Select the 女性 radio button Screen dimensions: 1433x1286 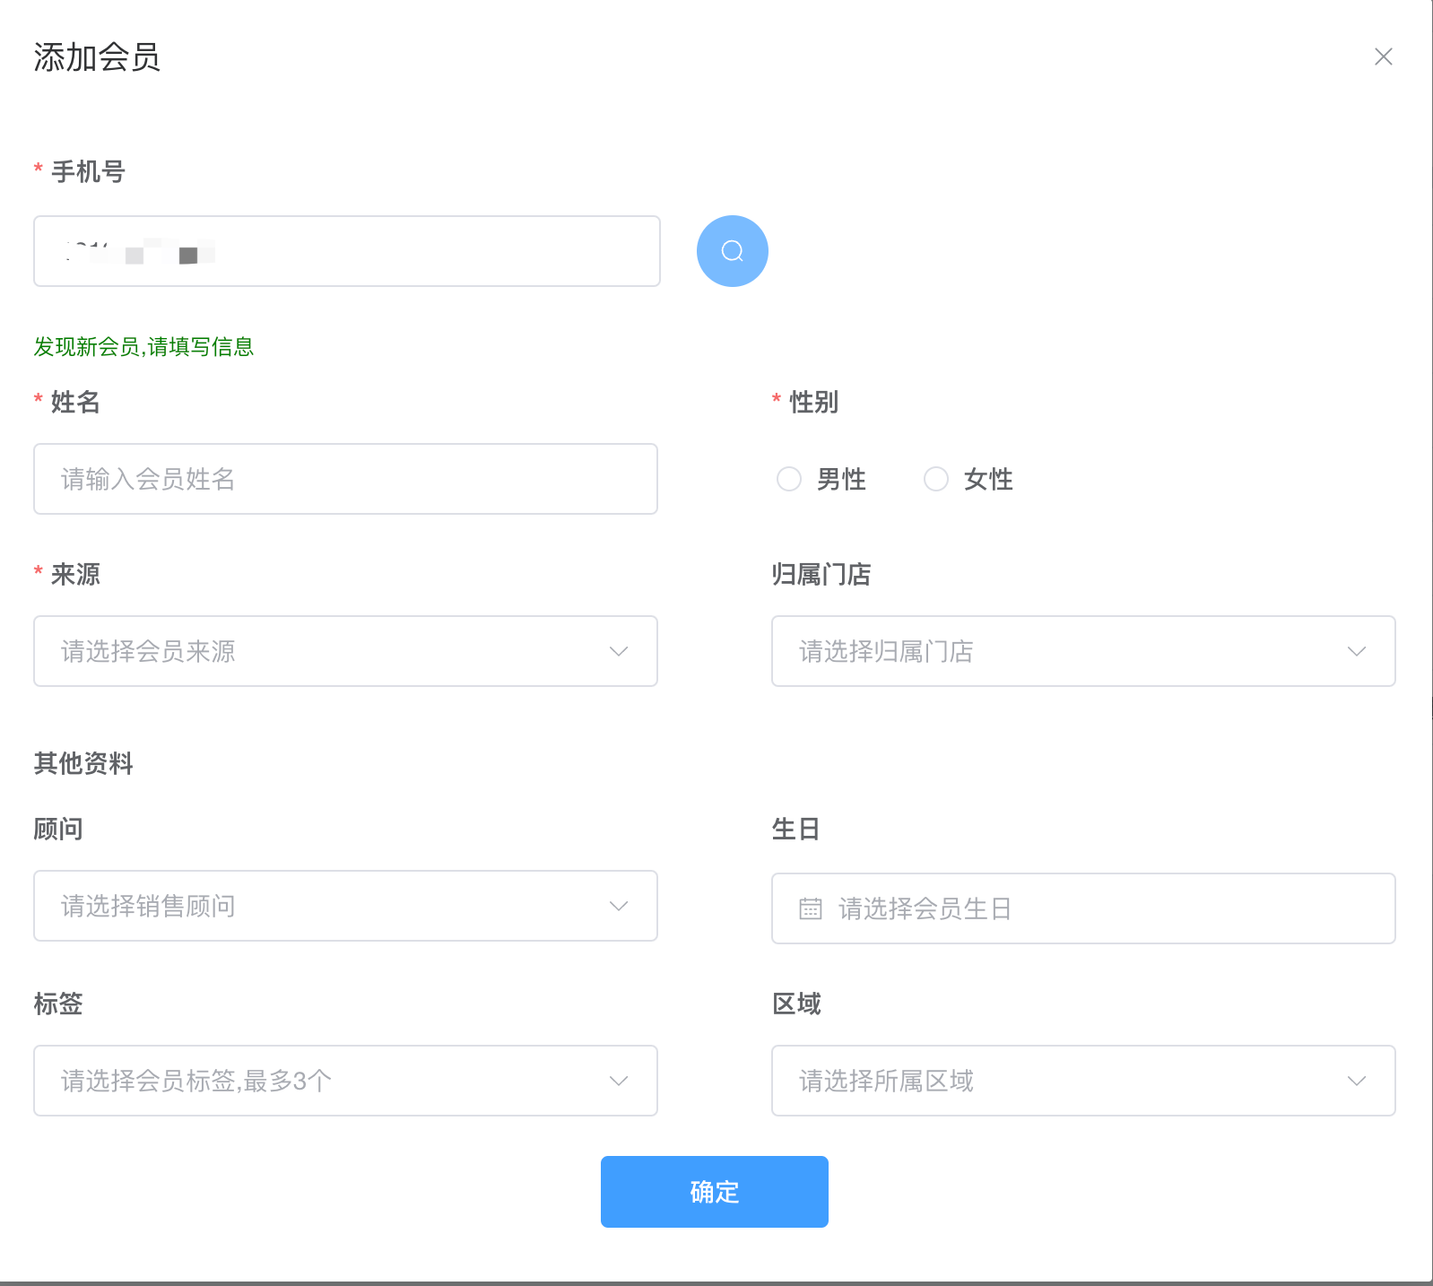click(x=935, y=479)
